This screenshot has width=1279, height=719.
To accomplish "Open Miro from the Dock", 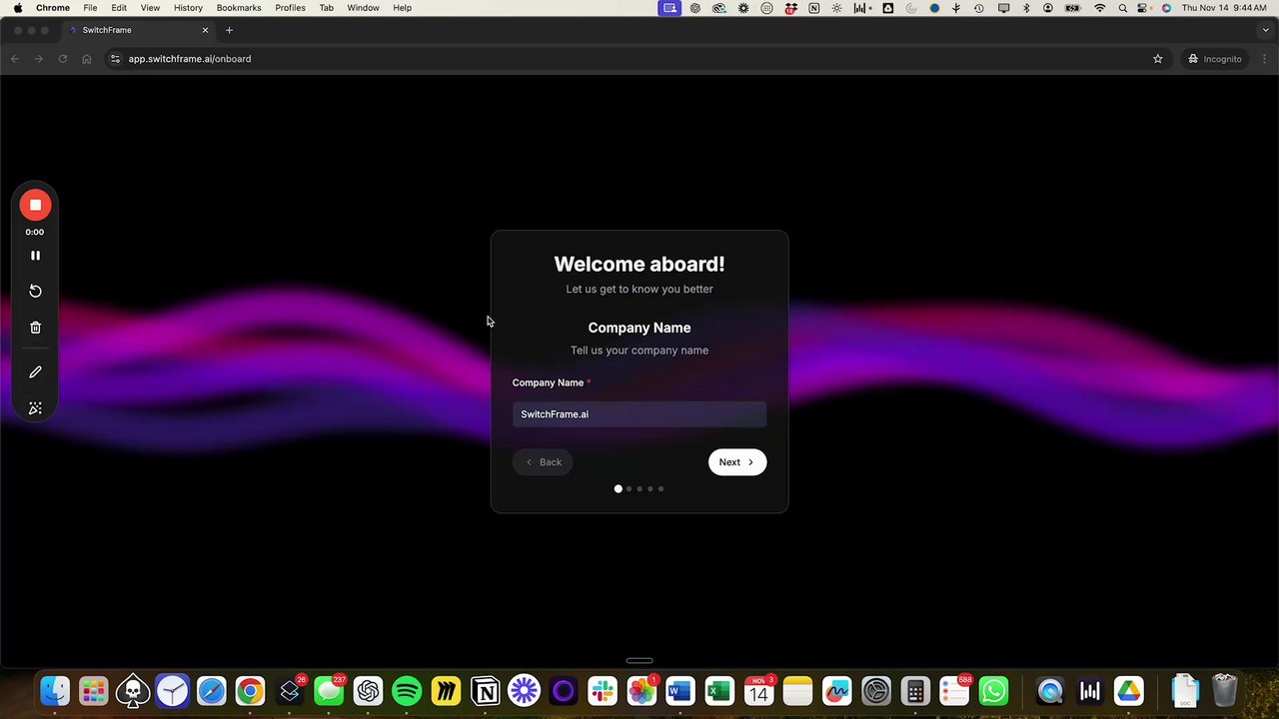I will (x=446, y=691).
